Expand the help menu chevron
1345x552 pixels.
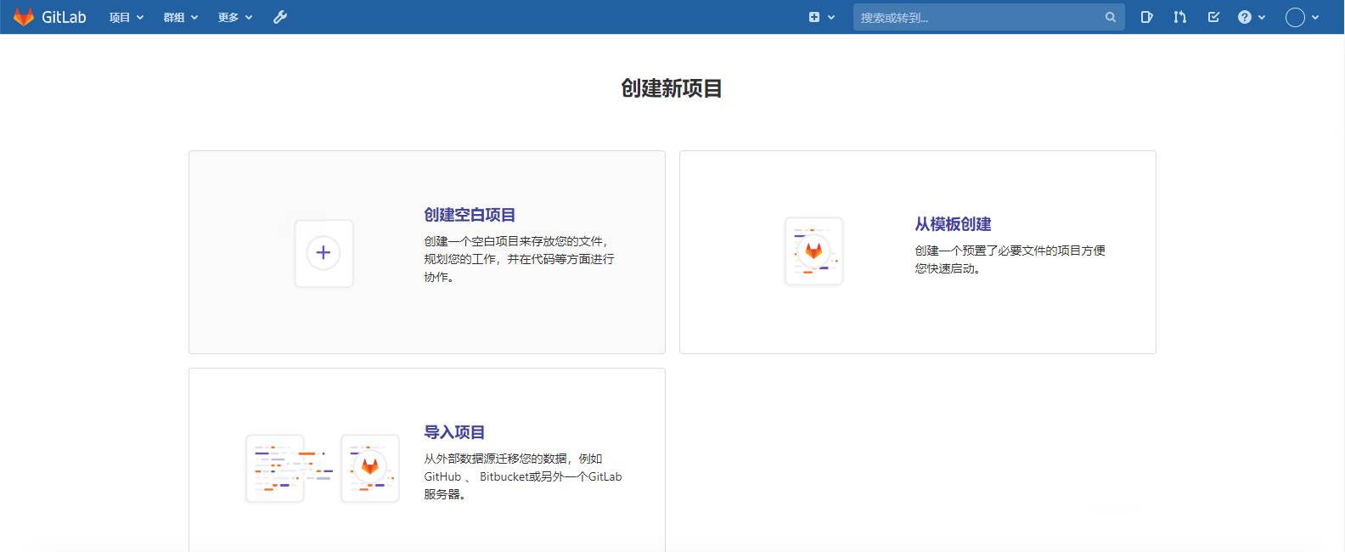(1262, 17)
